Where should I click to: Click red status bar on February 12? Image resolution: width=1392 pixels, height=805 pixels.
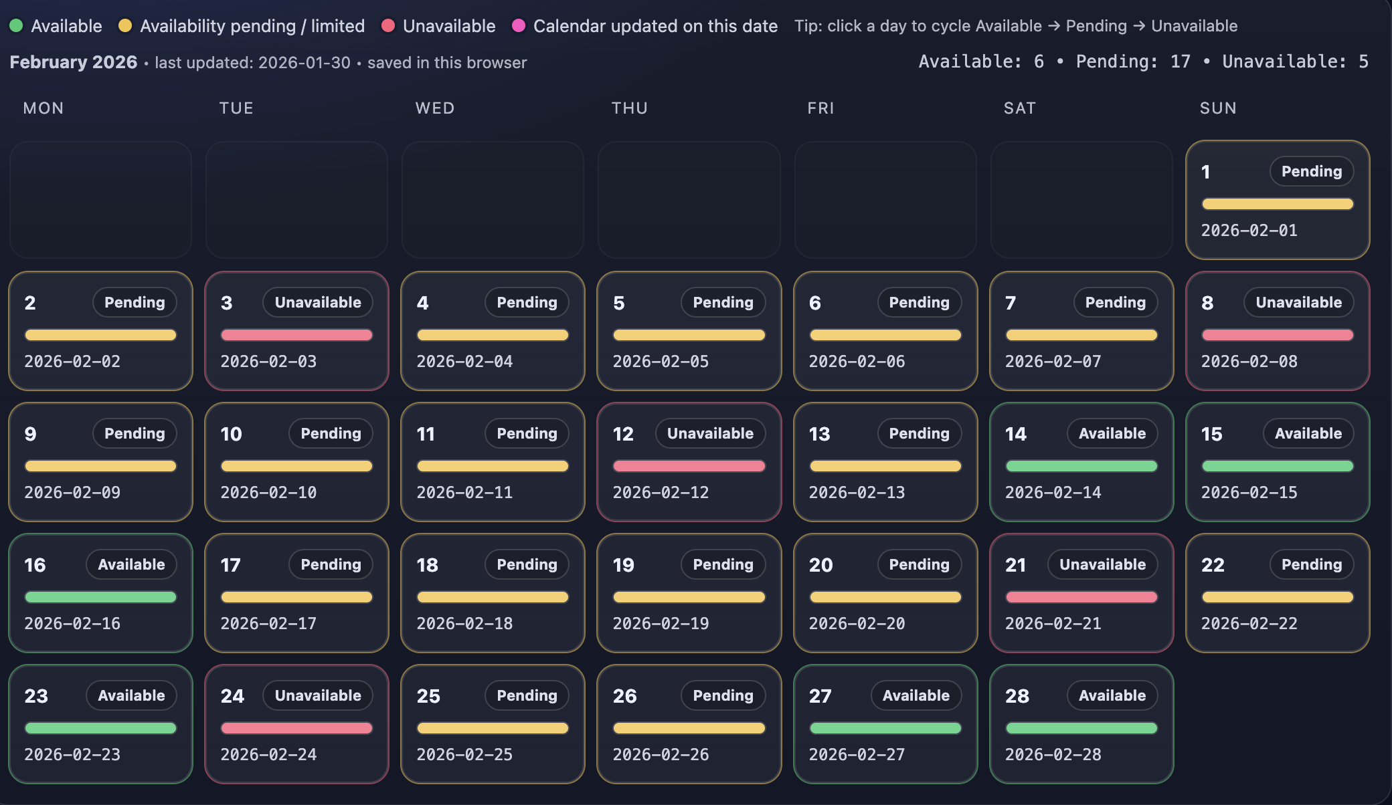(x=689, y=466)
